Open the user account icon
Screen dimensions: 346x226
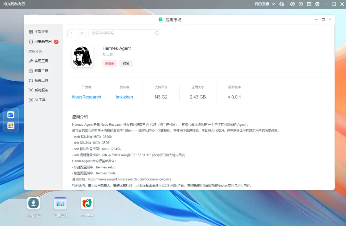301,4
